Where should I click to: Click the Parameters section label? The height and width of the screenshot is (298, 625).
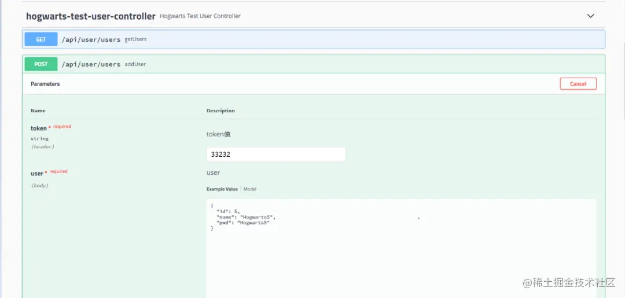pos(45,84)
